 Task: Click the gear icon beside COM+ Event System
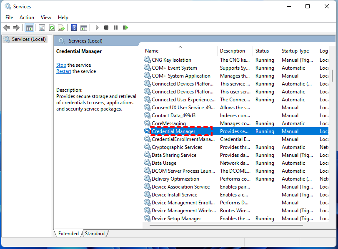(x=148, y=68)
